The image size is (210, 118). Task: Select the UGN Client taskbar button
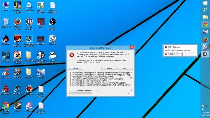point(205,54)
